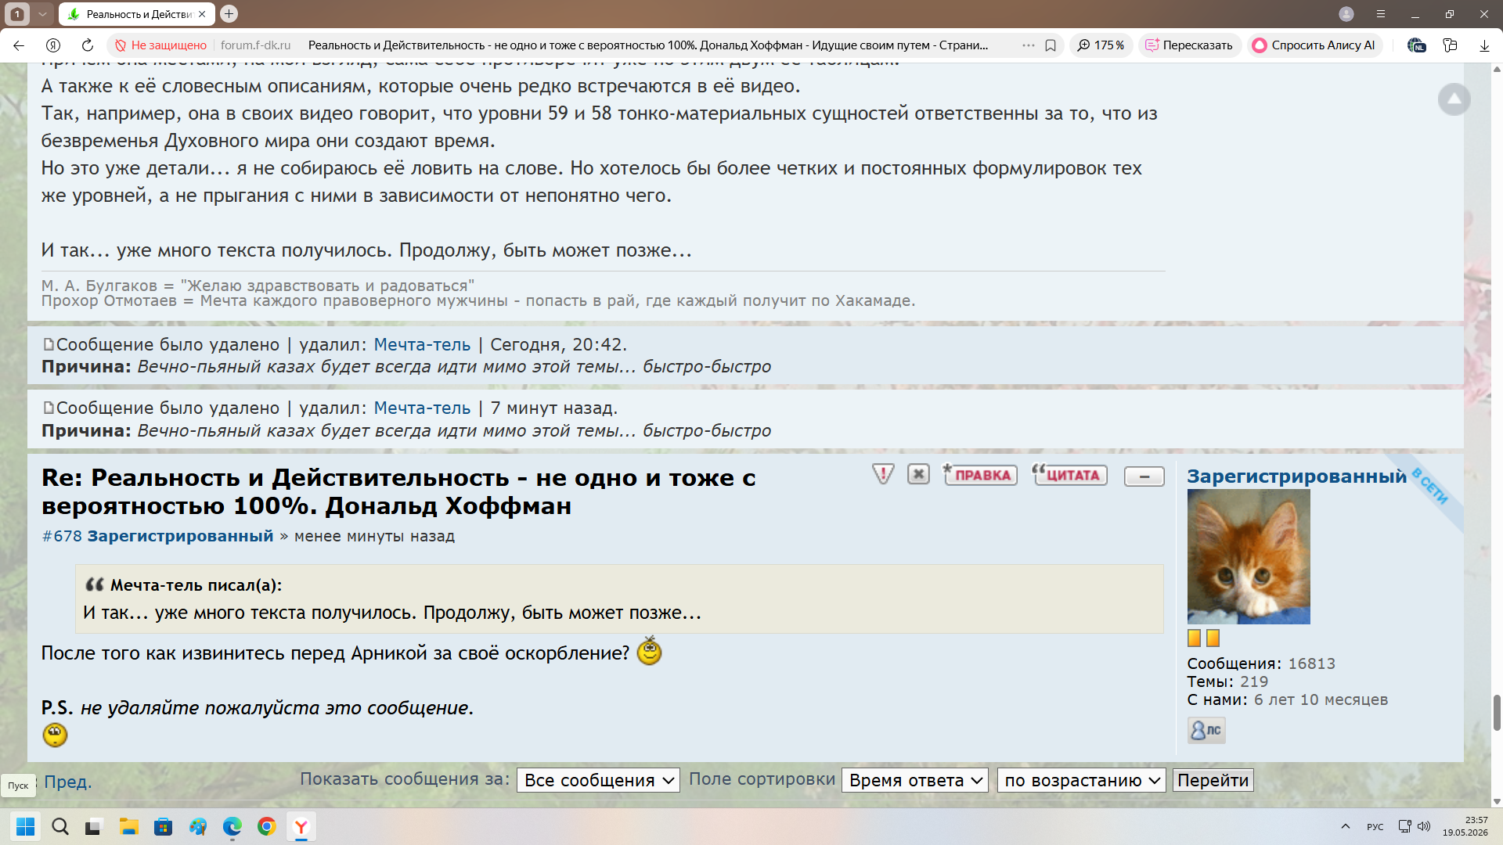The width and height of the screenshot is (1503, 845).
Task: Open the extensions puzzle icon
Action: [1450, 45]
